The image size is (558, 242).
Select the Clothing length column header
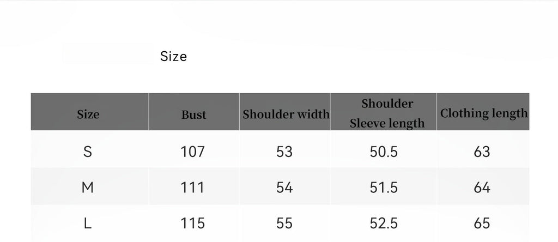[483, 113]
